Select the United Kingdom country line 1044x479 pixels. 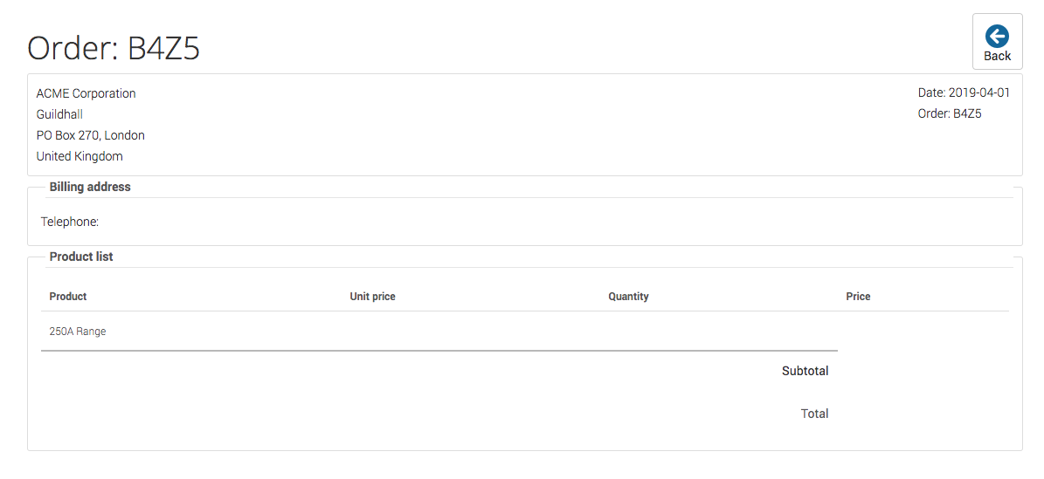point(80,156)
